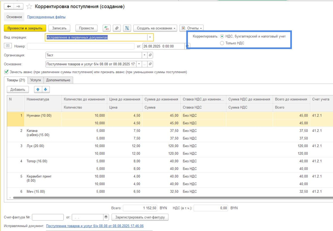
Task: Click the счет-фактура date field
Action: (x=88, y=217)
